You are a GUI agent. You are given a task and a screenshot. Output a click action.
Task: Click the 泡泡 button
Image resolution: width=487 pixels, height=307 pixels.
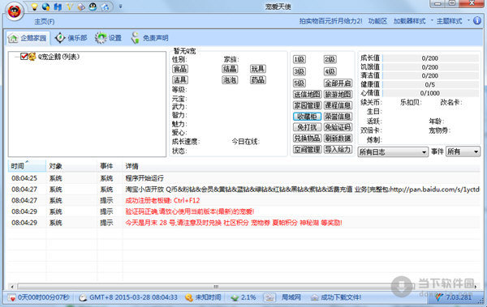[230, 80]
